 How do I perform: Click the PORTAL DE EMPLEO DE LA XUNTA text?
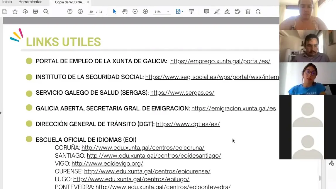coord(101,61)
